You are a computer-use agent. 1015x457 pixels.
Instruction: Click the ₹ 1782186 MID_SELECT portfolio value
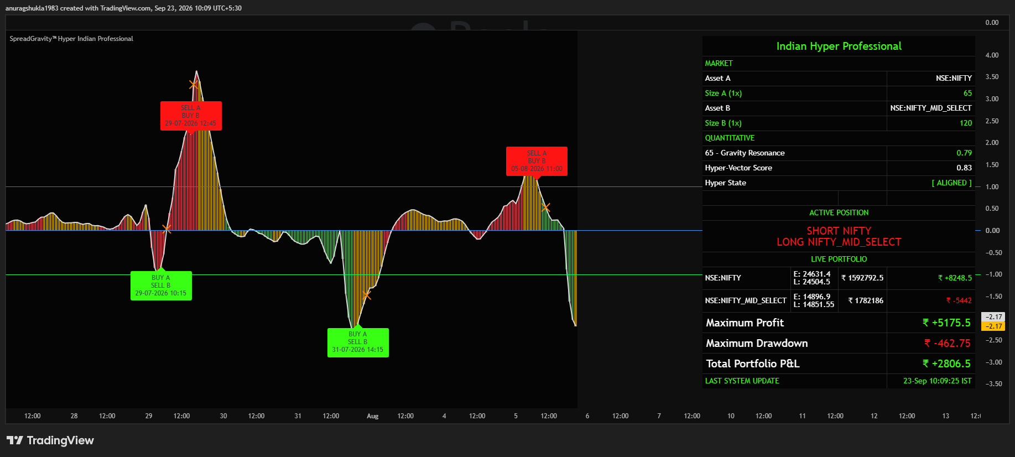[x=866, y=300]
